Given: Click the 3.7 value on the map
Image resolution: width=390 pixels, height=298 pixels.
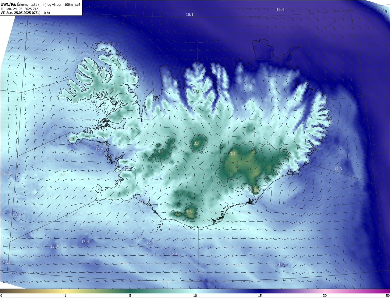Looking at the screenshot, I should [197, 143].
